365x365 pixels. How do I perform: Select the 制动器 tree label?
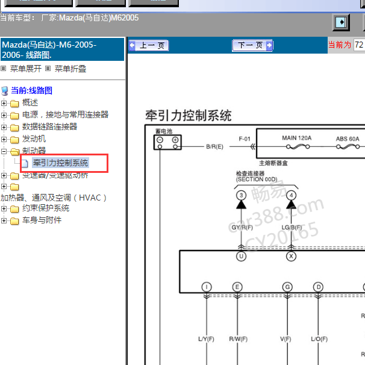pyautogui.click(x=34, y=151)
